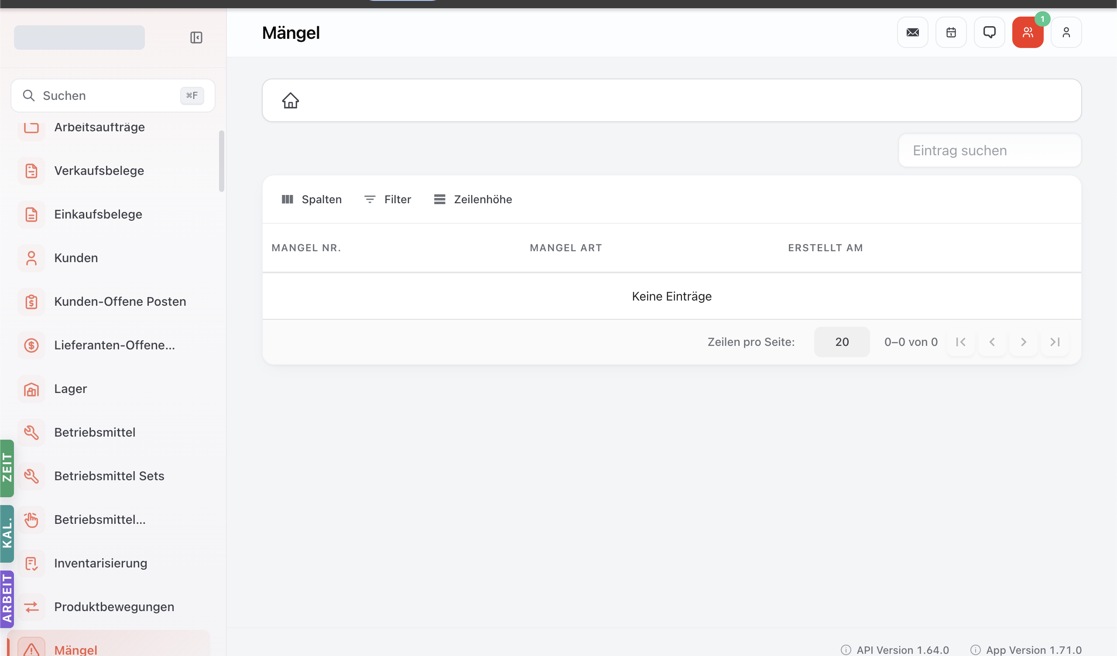Sort by MANGEL ART column header
Viewport: 1117px width, 656px height.
(x=566, y=248)
